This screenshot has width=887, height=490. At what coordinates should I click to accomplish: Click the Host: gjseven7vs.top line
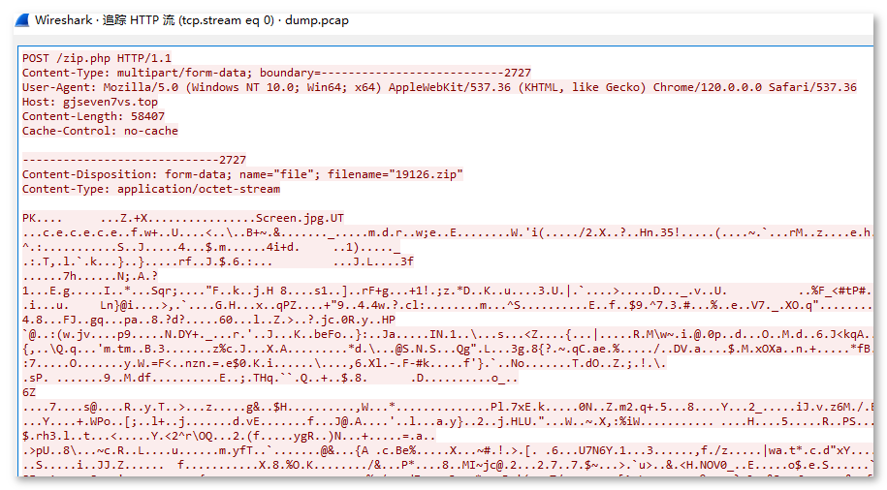(x=89, y=102)
